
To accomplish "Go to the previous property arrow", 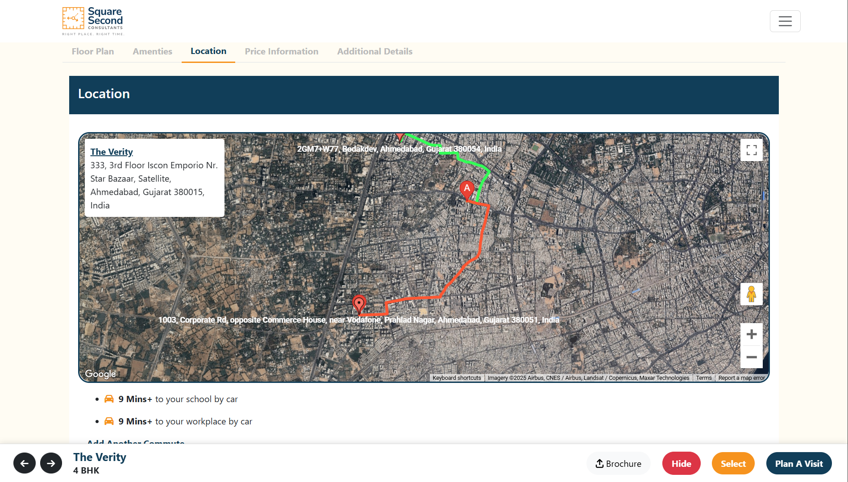I will 25,463.
